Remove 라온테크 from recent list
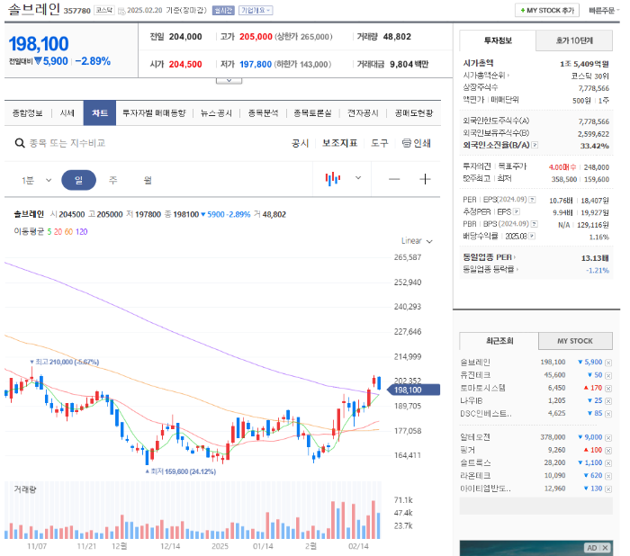 point(608,476)
